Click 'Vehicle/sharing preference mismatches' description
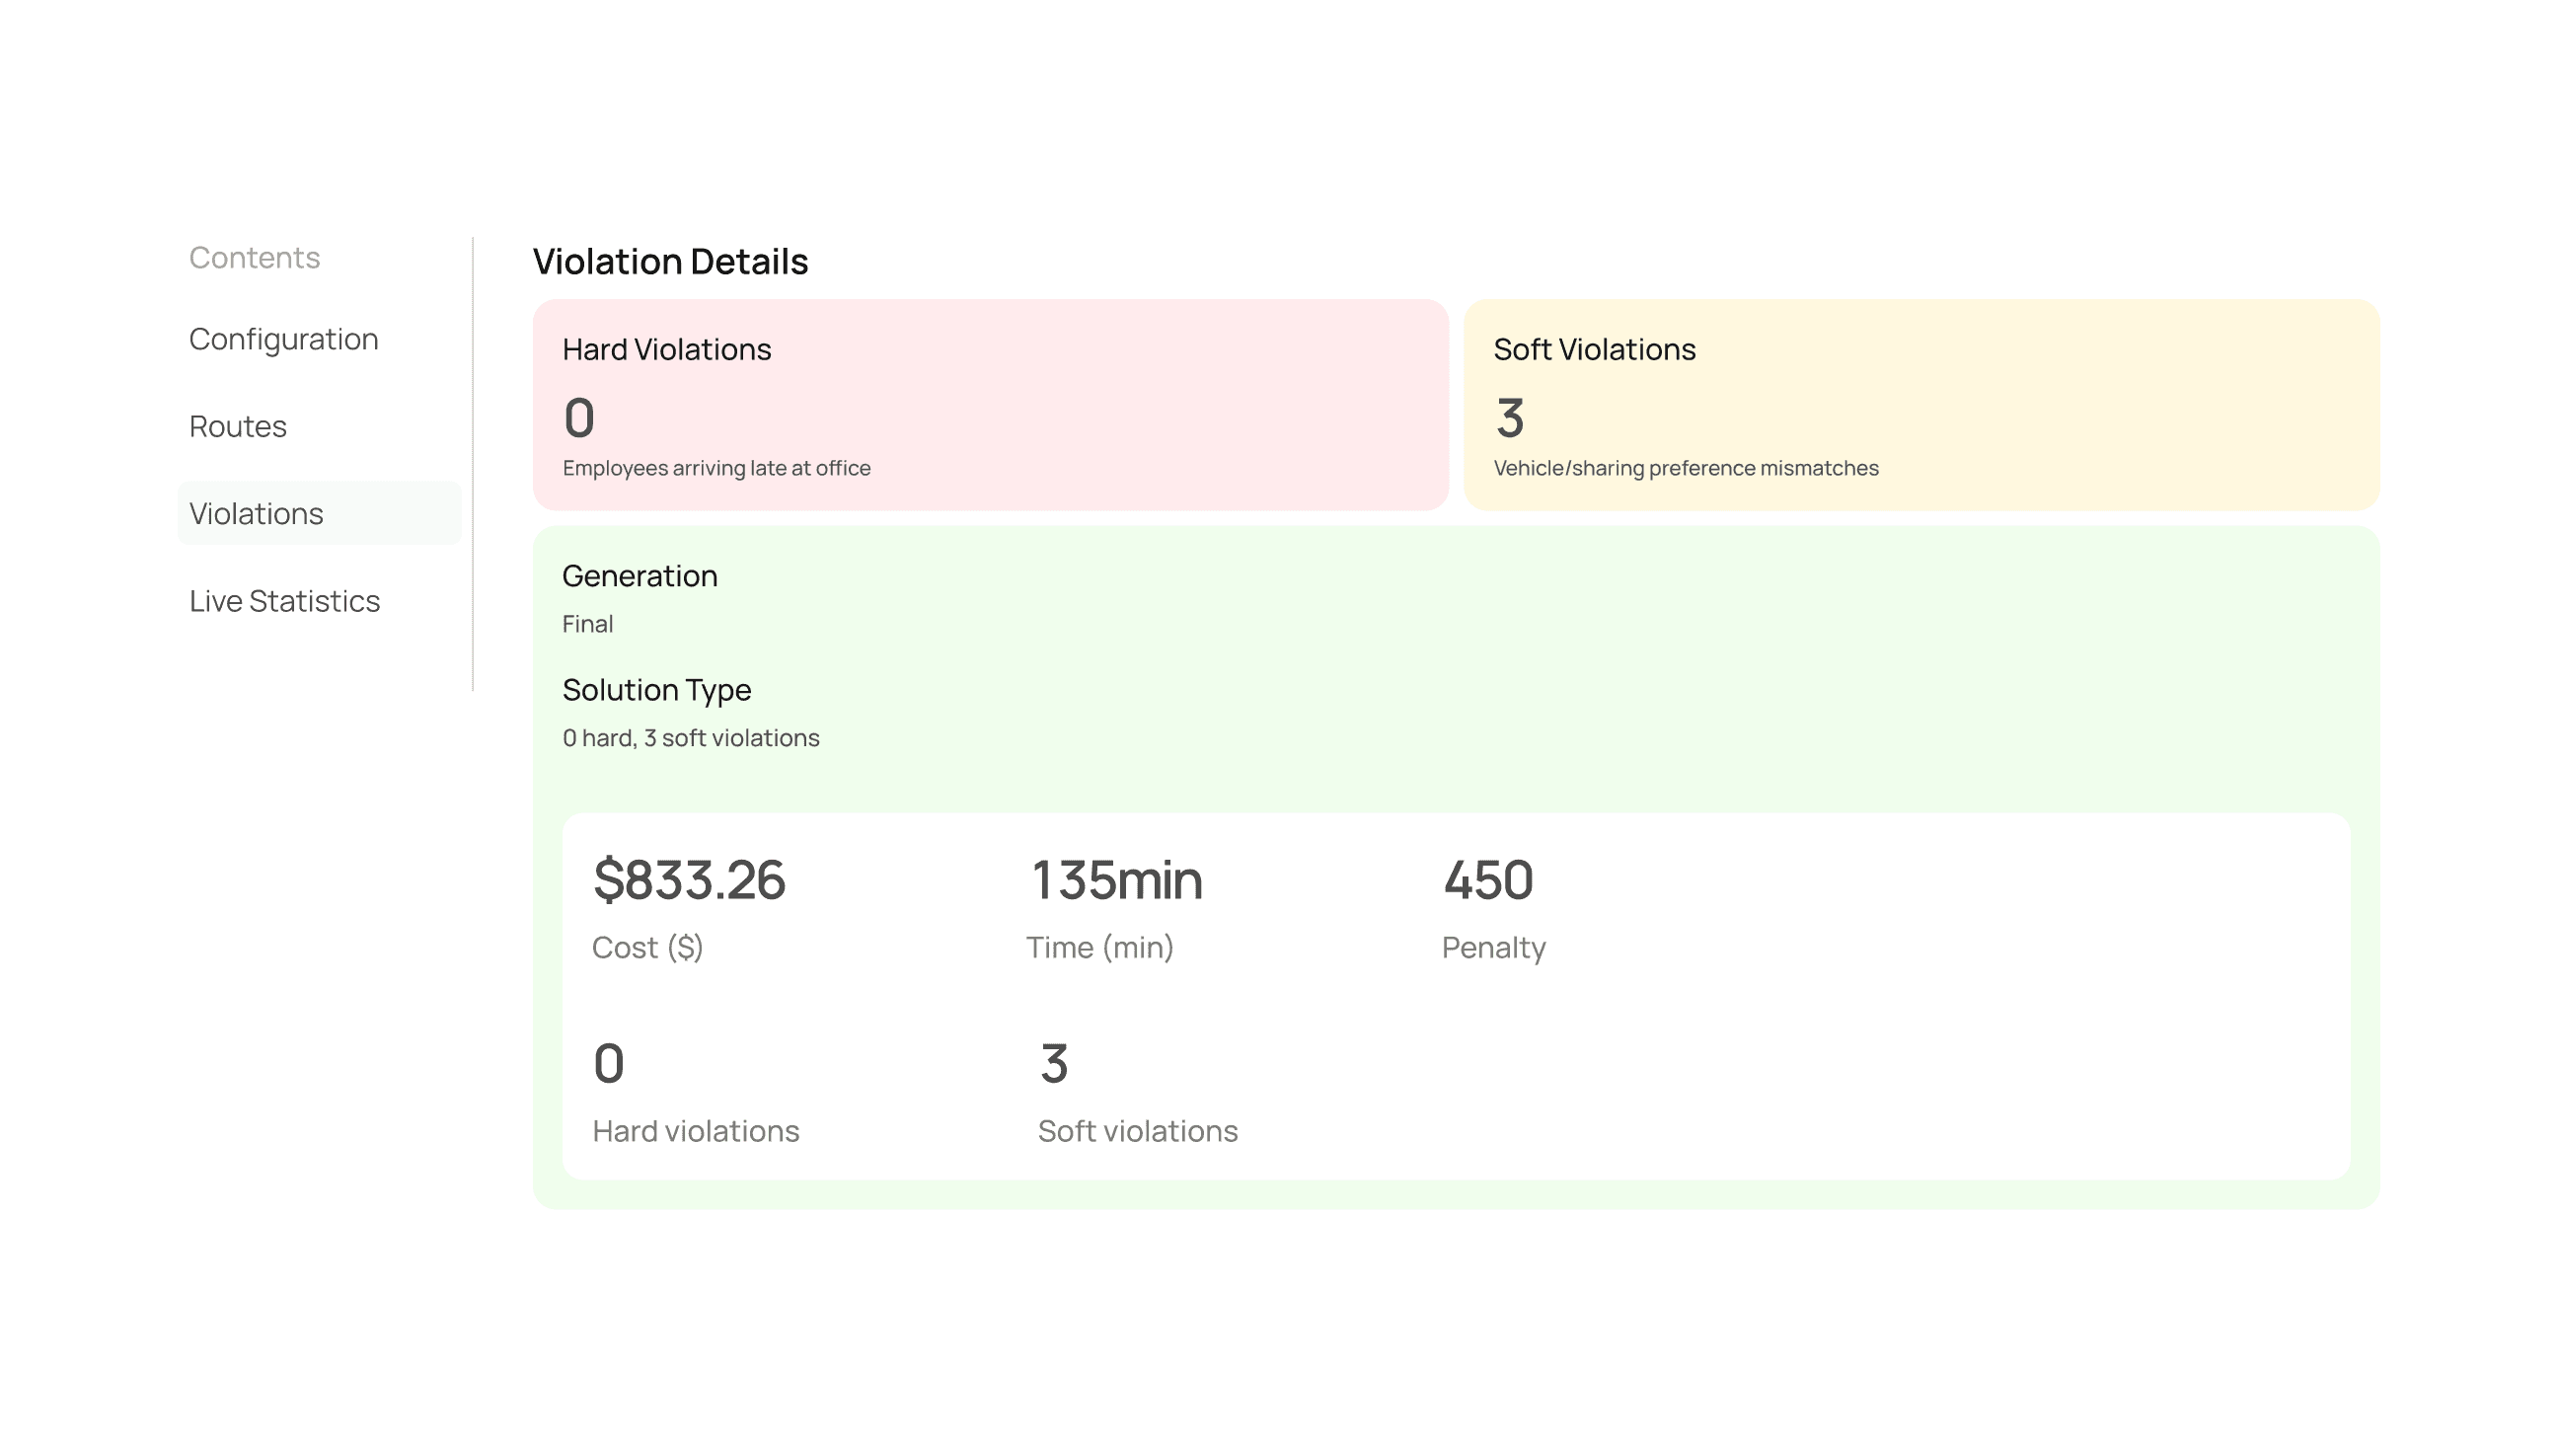Viewport: 2558px width, 1447px height. [x=1686, y=468]
